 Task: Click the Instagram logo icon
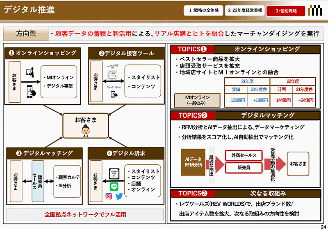[x=109, y=196]
